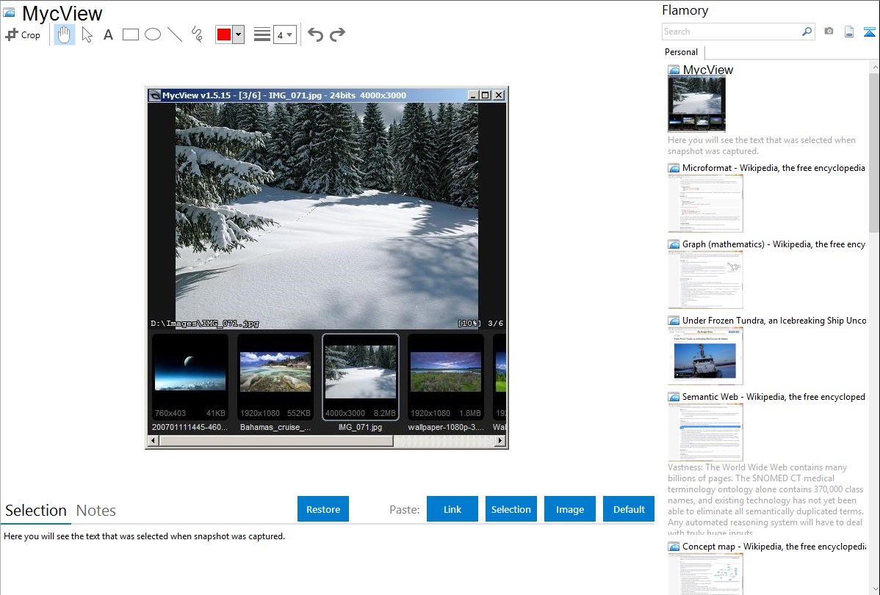This screenshot has height=595, width=880.
Task: Open the Under Frozen Tundra snapshot thumbnail
Action: (x=705, y=356)
